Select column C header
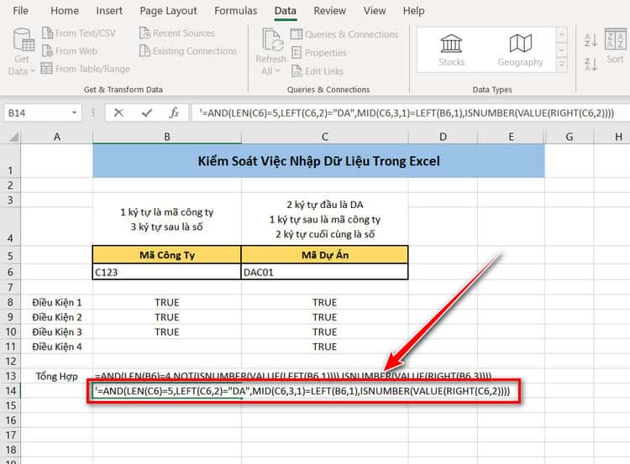The width and height of the screenshot is (630, 464). pos(324,137)
